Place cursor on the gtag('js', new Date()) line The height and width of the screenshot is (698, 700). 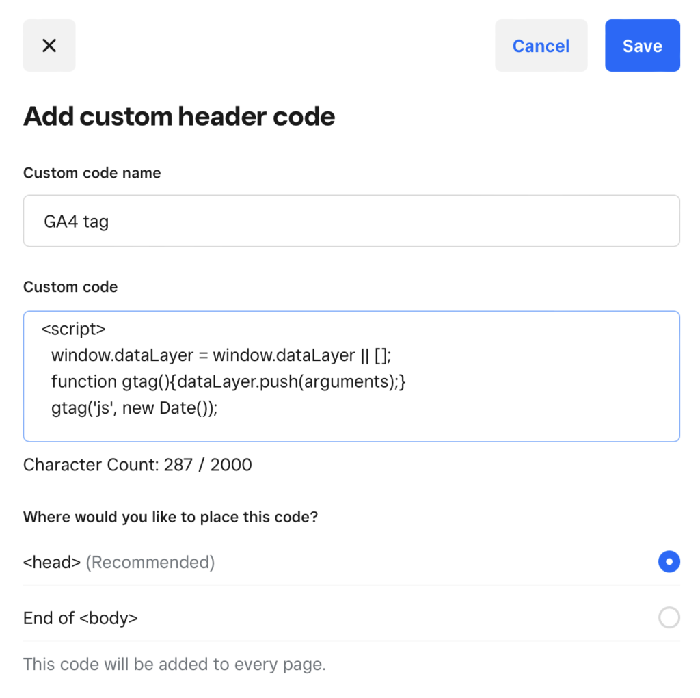coord(134,408)
